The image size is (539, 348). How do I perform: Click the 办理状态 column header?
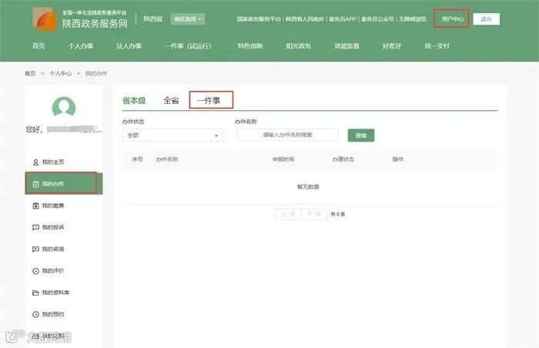(x=343, y=159)
